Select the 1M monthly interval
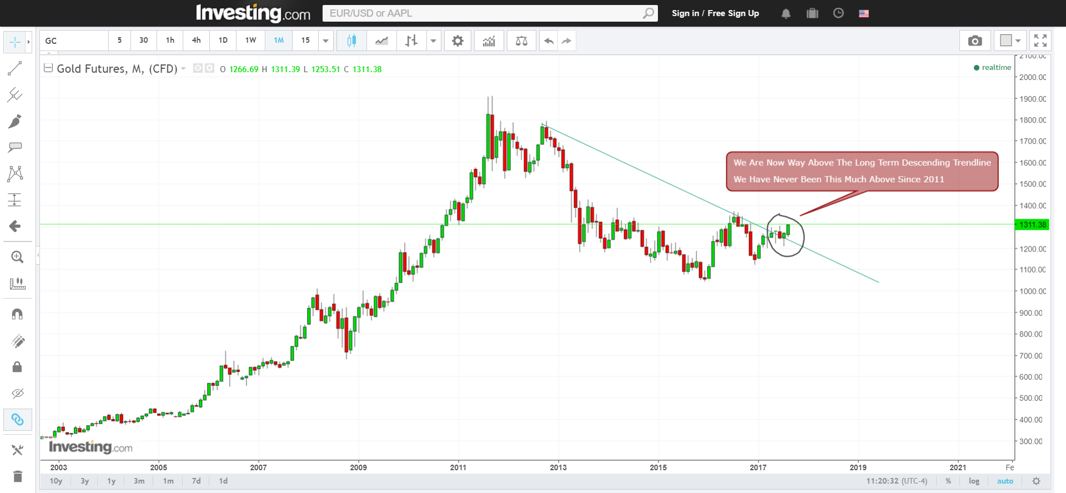The width and height of the screenshot is (1066, 493). (x=279, y=41)
